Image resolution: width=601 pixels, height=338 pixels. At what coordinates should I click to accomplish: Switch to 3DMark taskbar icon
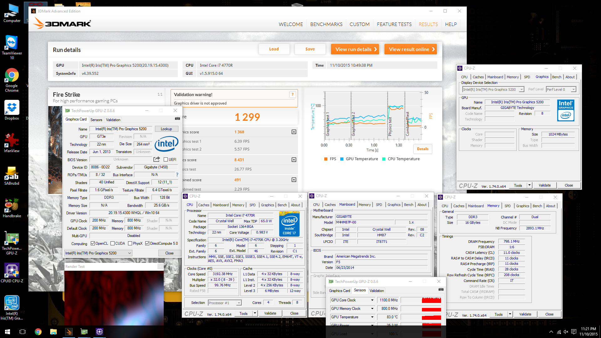coord(69,332)
